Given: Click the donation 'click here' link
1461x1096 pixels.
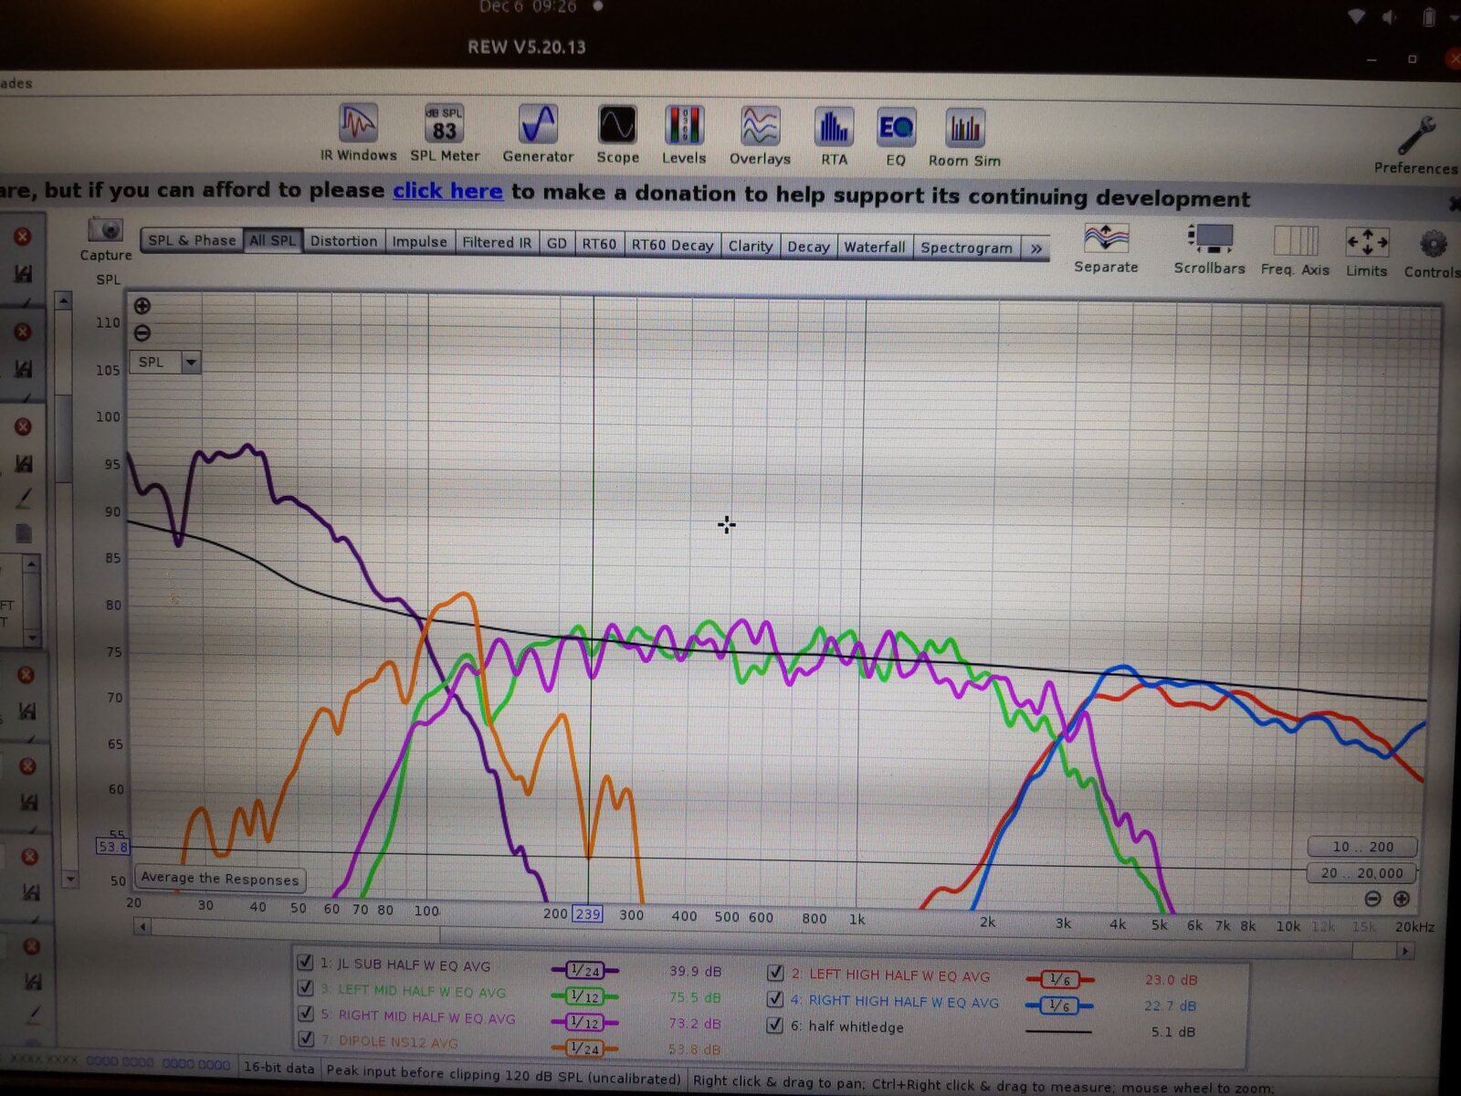Looking at the screenshot, I should click(x=447, y=191).
